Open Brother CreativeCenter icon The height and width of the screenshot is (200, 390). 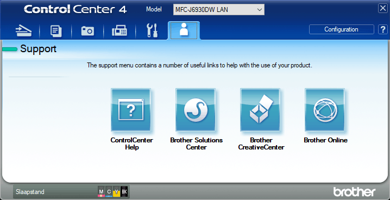coord(260,110)
